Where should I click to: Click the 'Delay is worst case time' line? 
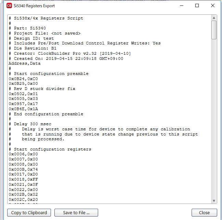click(x=99, y=129)
